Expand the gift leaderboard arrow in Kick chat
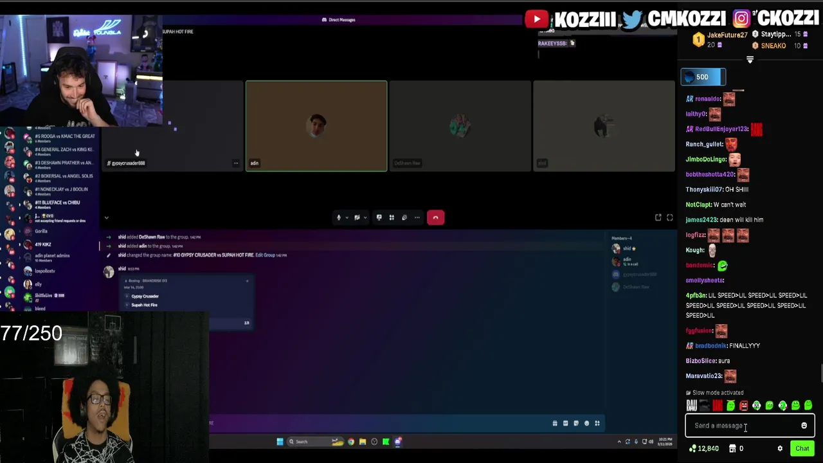The width and height of the screenshot is (823, 463). (750, 60)
